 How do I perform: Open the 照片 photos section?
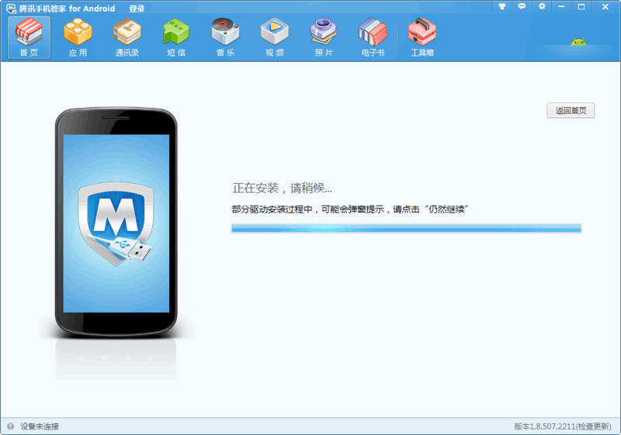[324, 37]
